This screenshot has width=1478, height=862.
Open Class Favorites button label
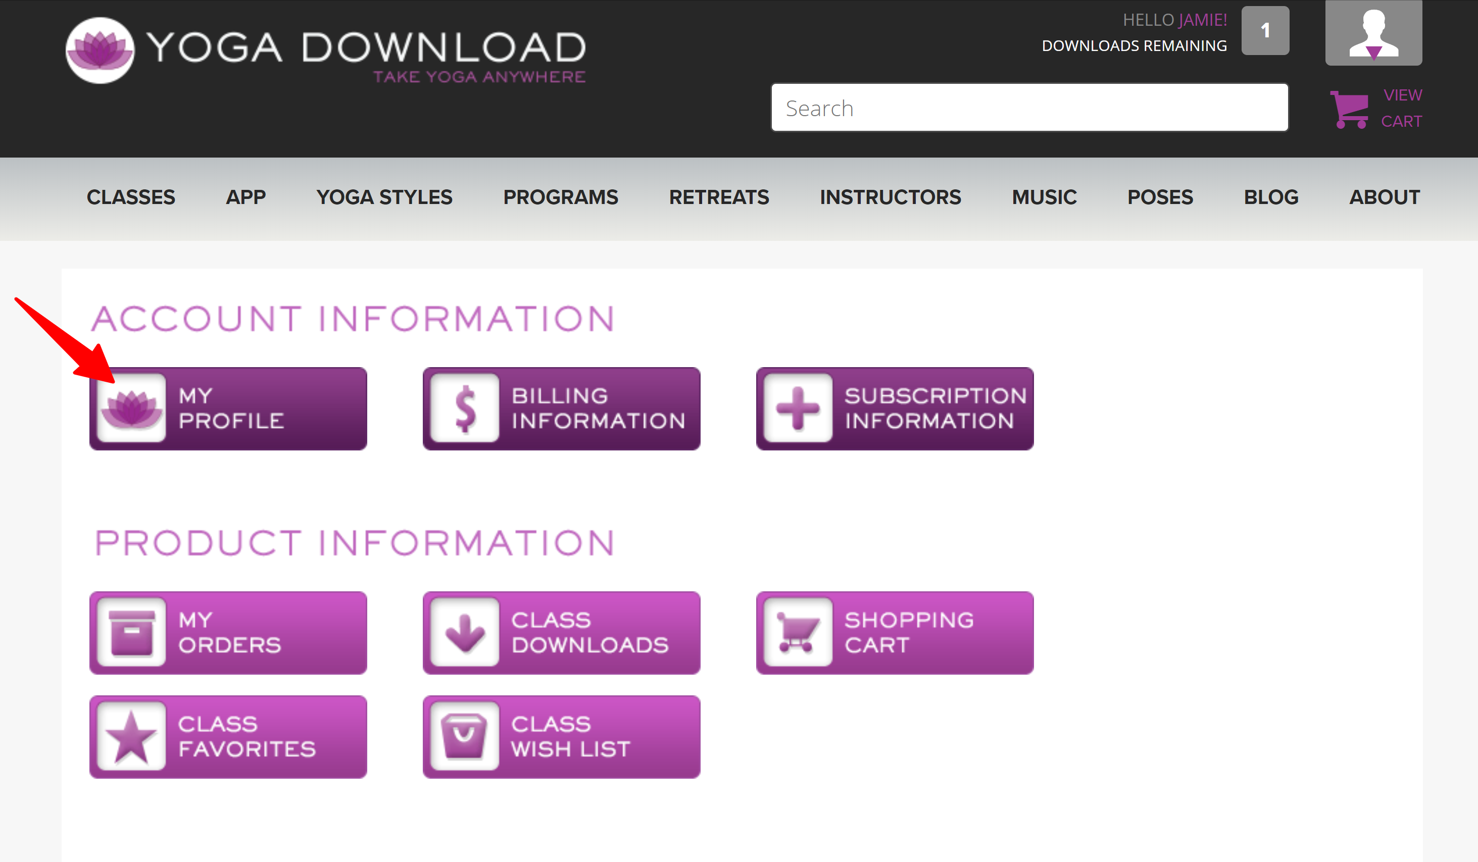[247, 736]
